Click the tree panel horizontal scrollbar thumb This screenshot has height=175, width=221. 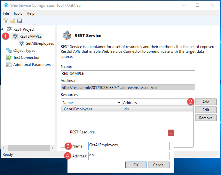click(29, 148)
